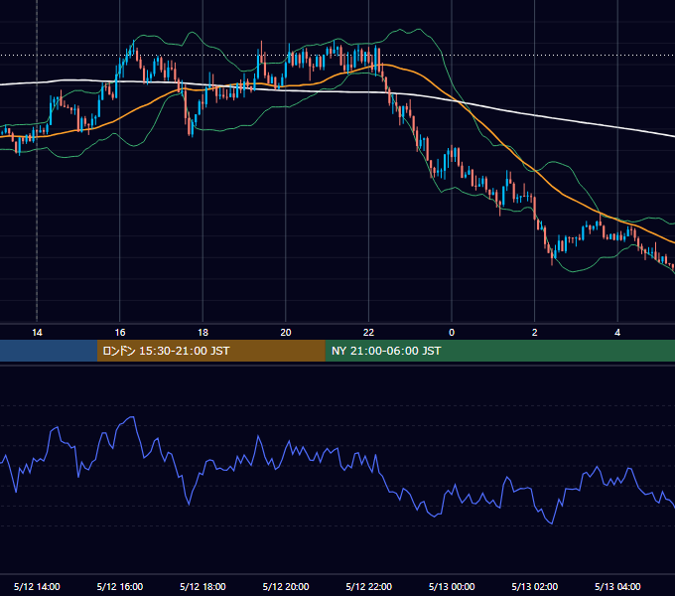Click the 5/12 14:00 timestamp on the lower axis
This screenshot has height=596, width=675.
[x=37, y=586]
